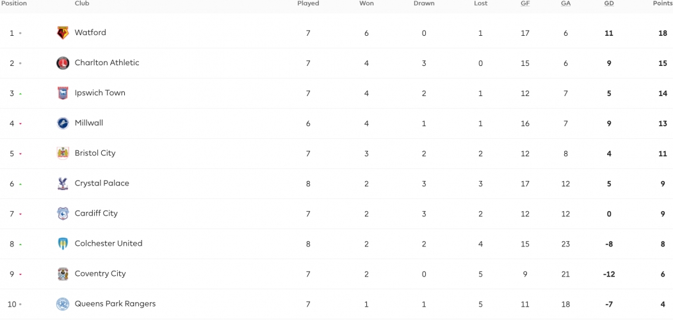Screen dimensions: 673x320
Task: Select the Played column header
Action: point(308,3)
